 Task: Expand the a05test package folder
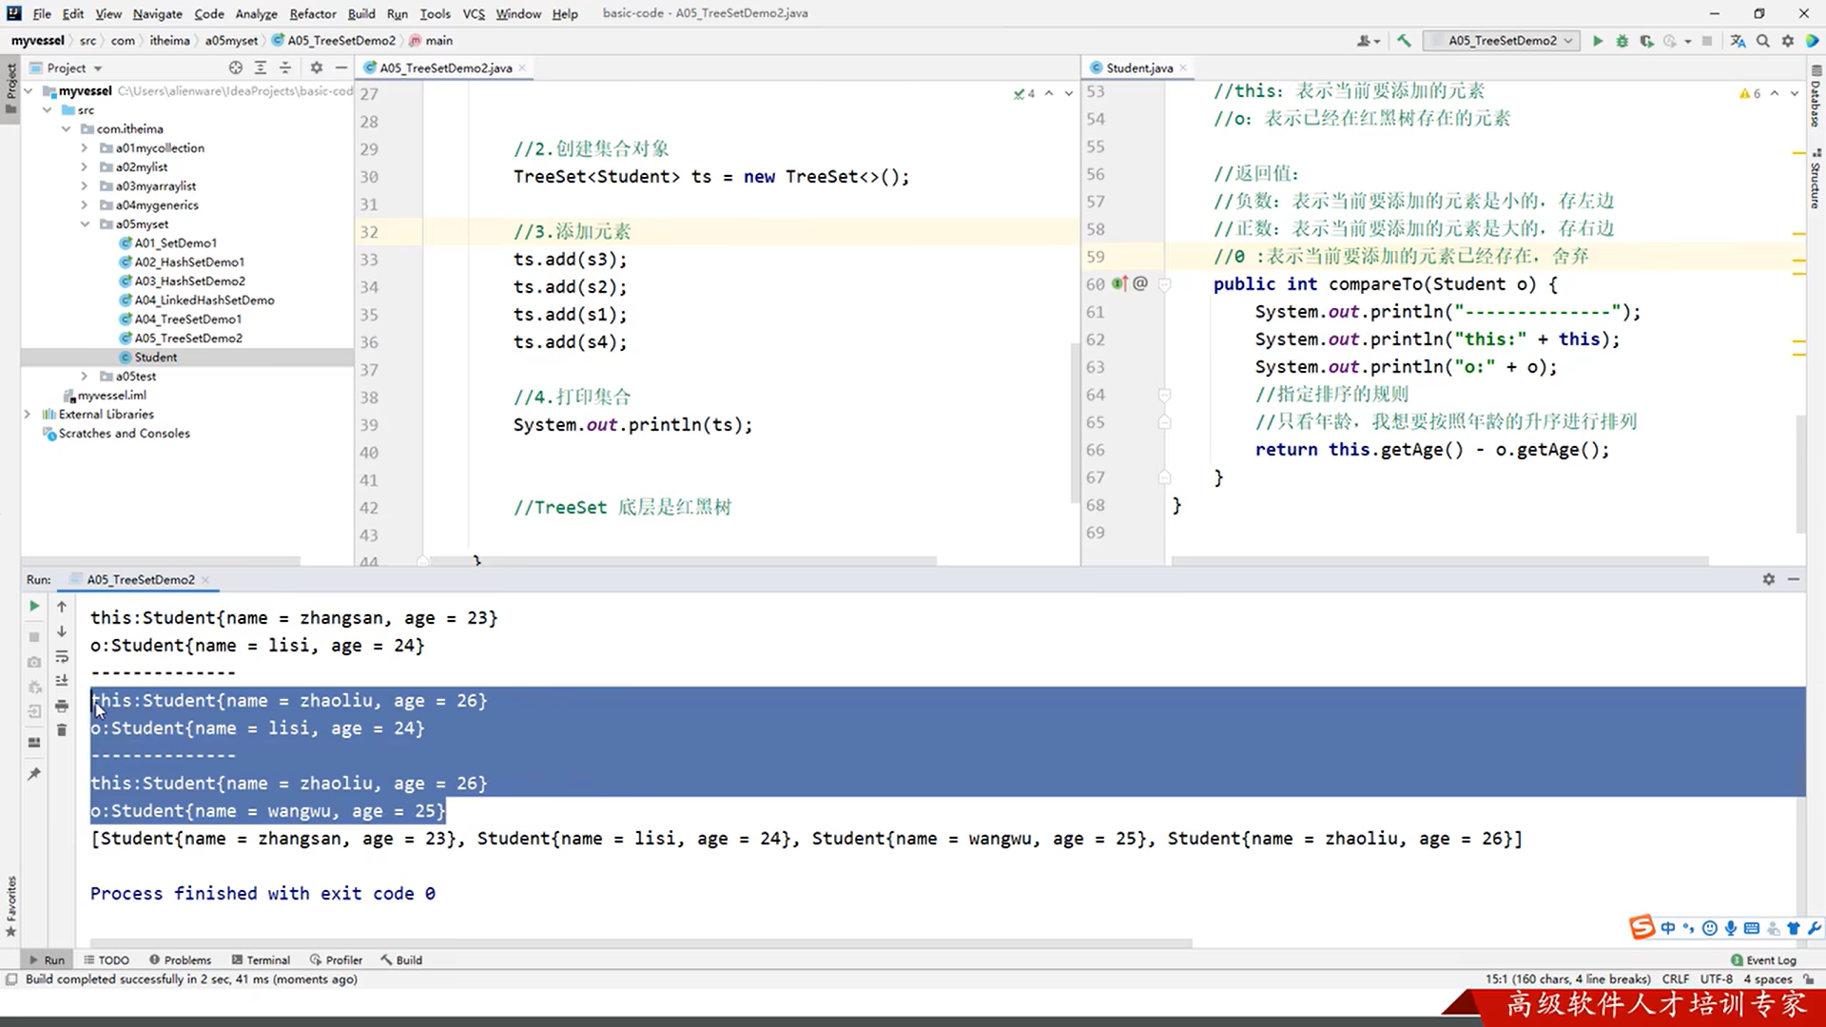[85, 377]
